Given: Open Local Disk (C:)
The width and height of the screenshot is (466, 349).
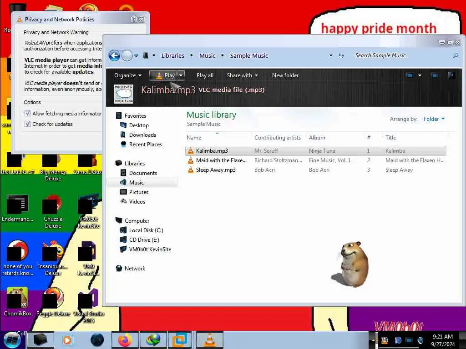Looking at the screenshot, I should [x=146, y=230].
